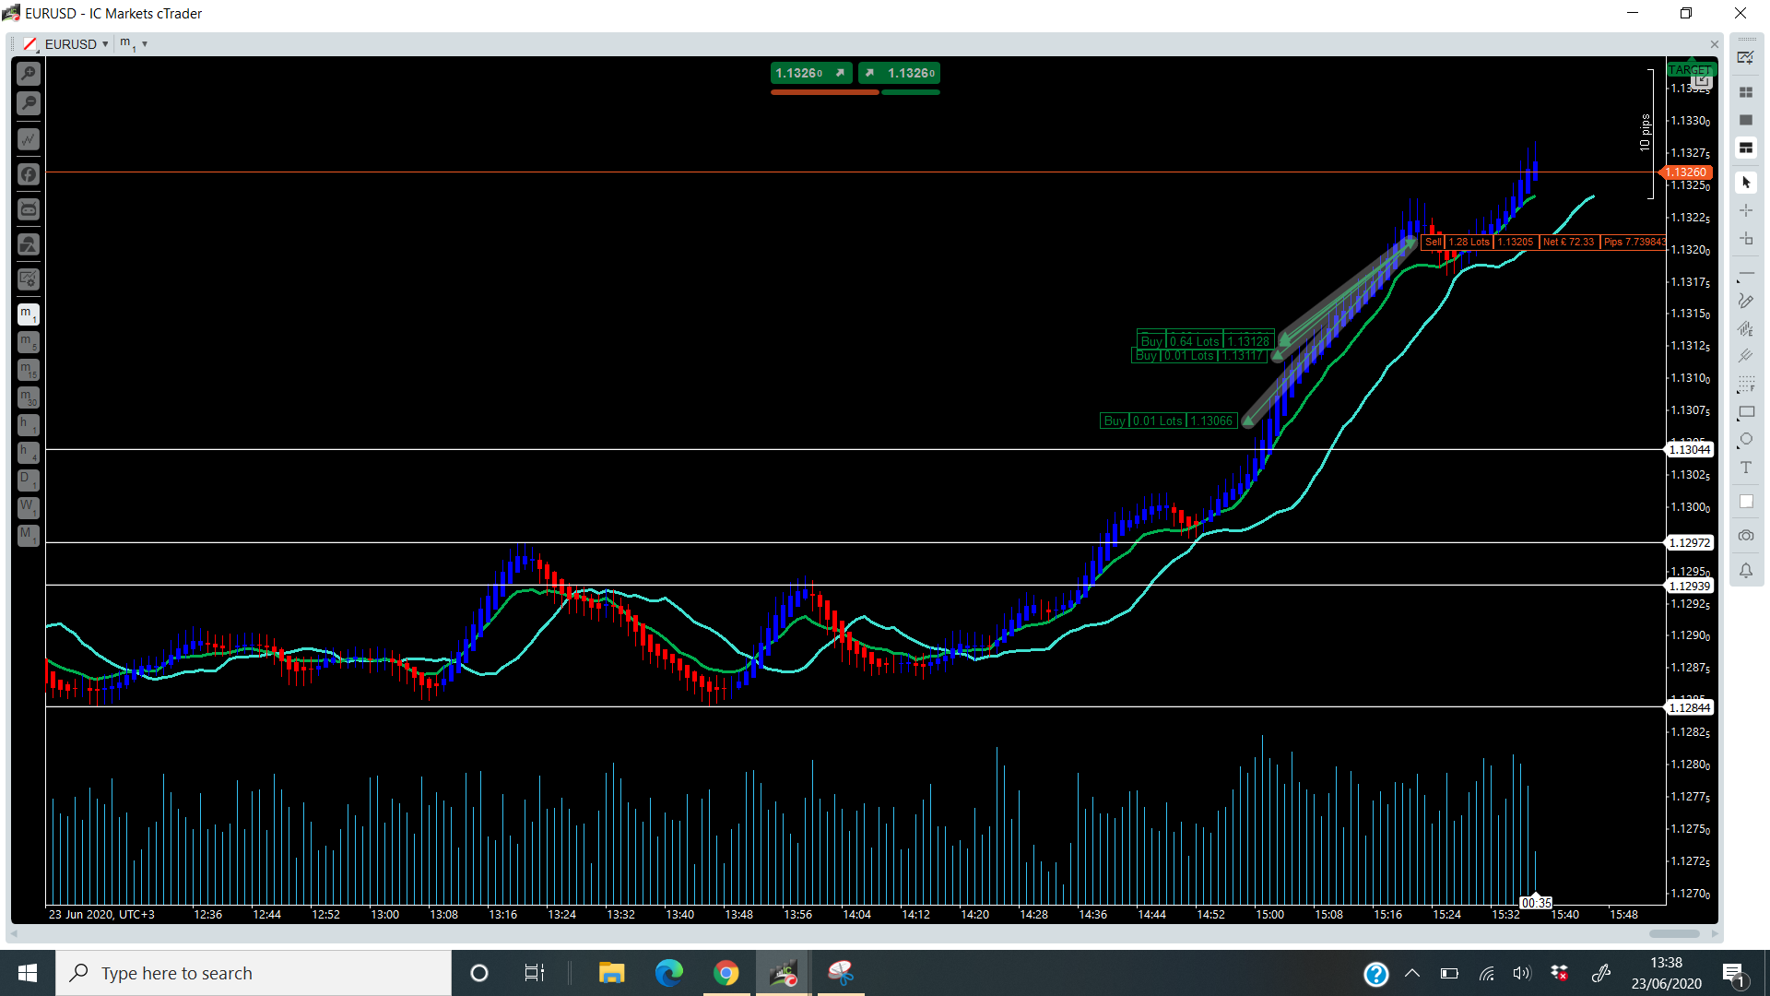Select the Fibonacci retracement tool
1770x996 pixels.
pos(1746,384)
